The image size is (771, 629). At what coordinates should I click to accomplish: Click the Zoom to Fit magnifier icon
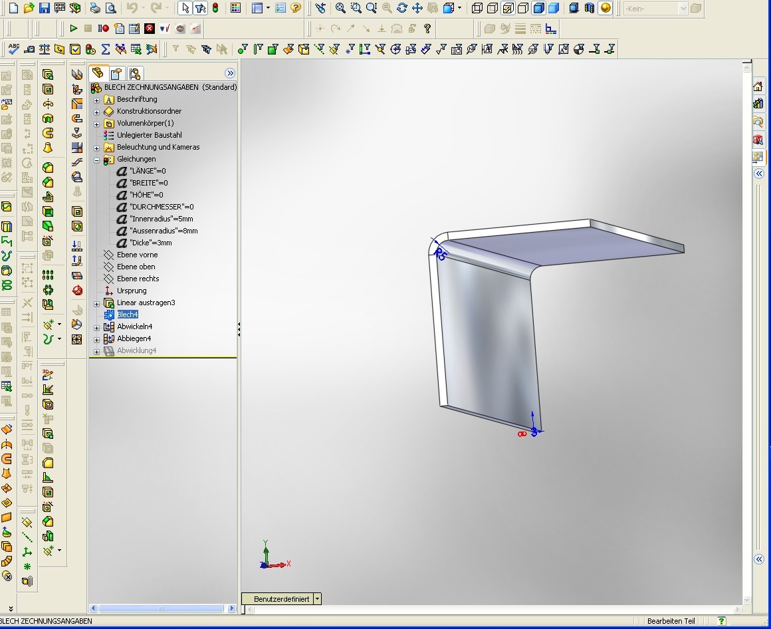pos(340,8)
